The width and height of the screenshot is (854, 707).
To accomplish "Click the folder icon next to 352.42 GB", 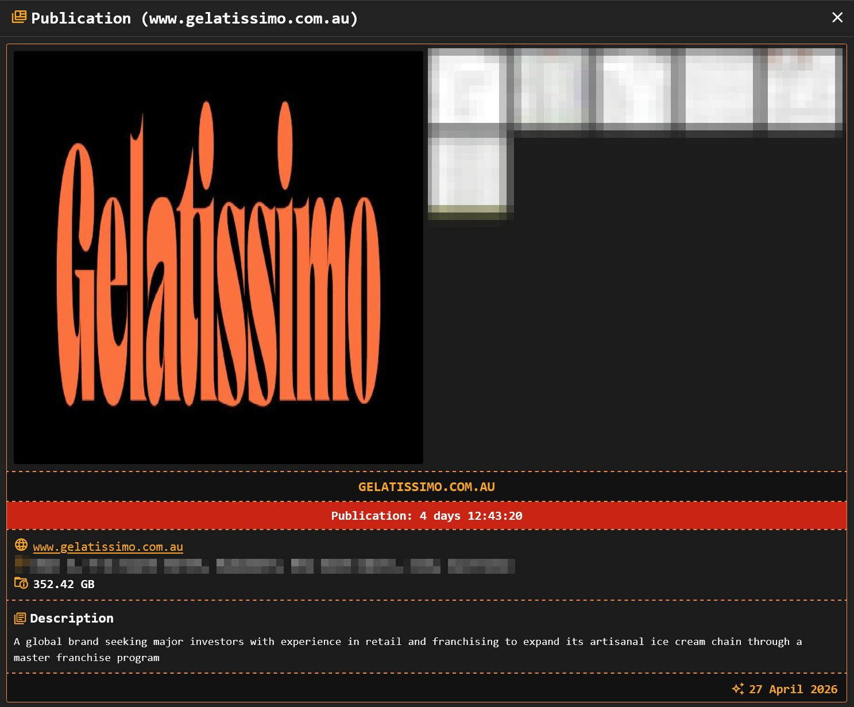I will coord(21,584).
